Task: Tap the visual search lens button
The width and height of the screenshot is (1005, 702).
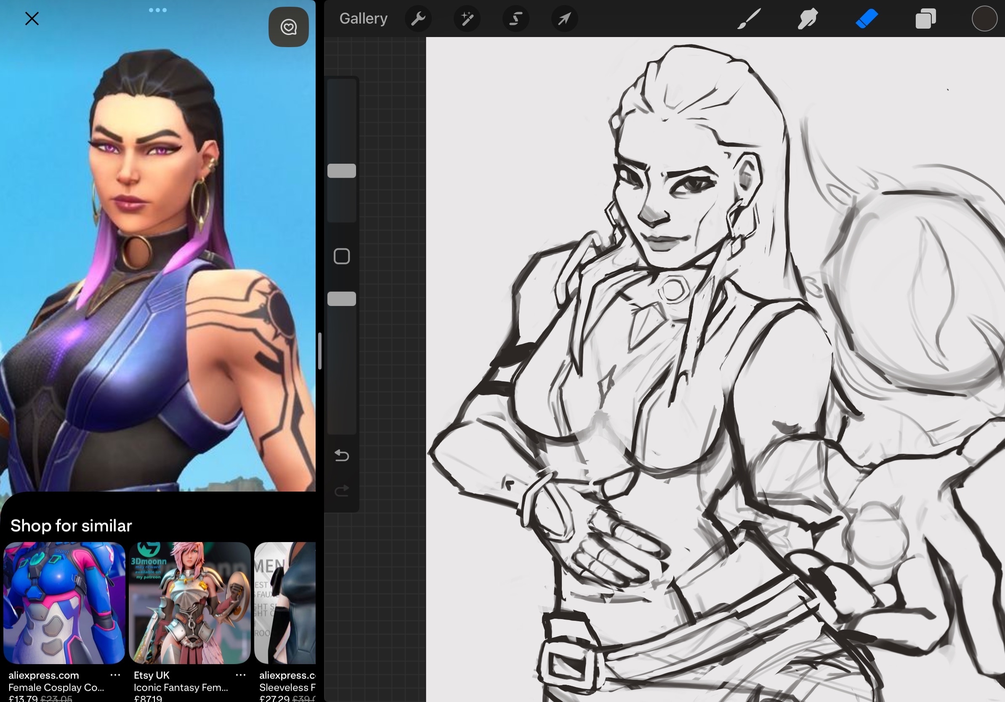Action: (288, 27)
